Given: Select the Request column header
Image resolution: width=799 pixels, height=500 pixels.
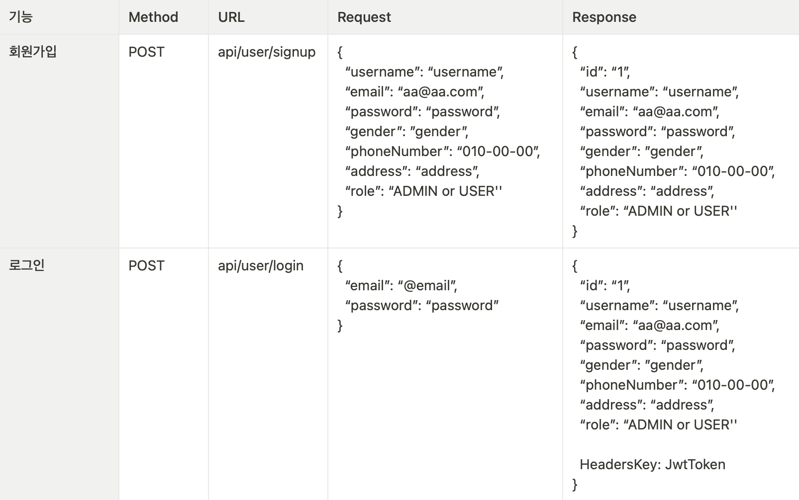Looking at the screenshot, I should click(x=364, y=17).
